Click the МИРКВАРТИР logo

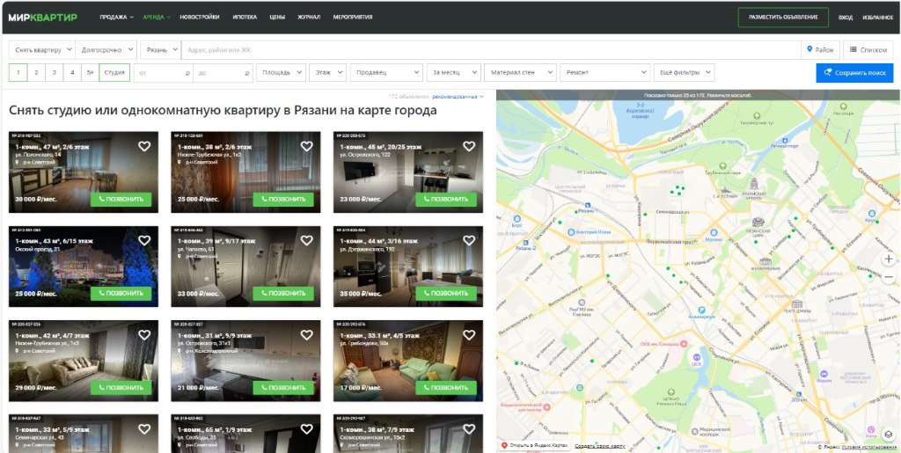(x=42, y=18)
